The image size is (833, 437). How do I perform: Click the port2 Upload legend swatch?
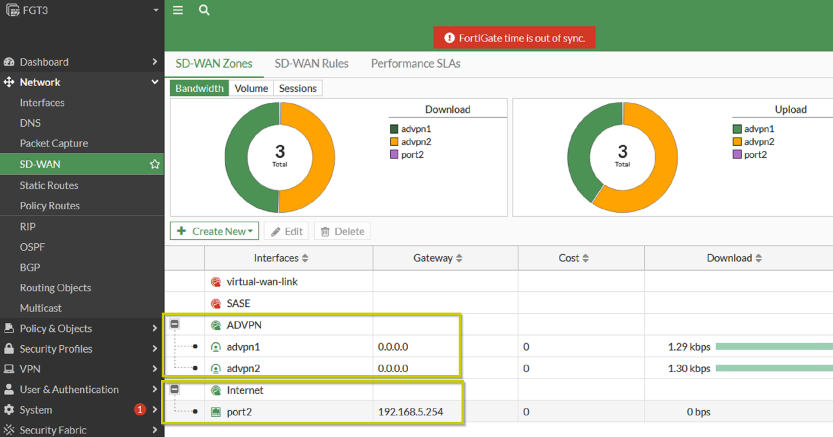point(737,155)
